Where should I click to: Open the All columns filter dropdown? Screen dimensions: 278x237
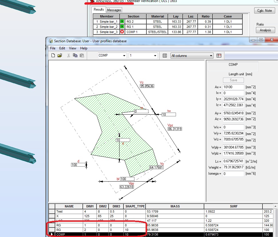click(211, 55)
